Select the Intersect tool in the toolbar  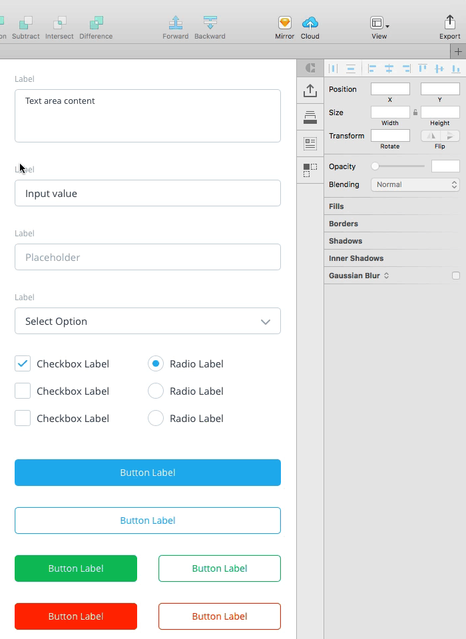tap(59, 23)
